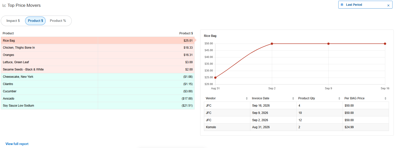Select the Avocado product row
Screen dimensions: 395x148
(98, 99)
